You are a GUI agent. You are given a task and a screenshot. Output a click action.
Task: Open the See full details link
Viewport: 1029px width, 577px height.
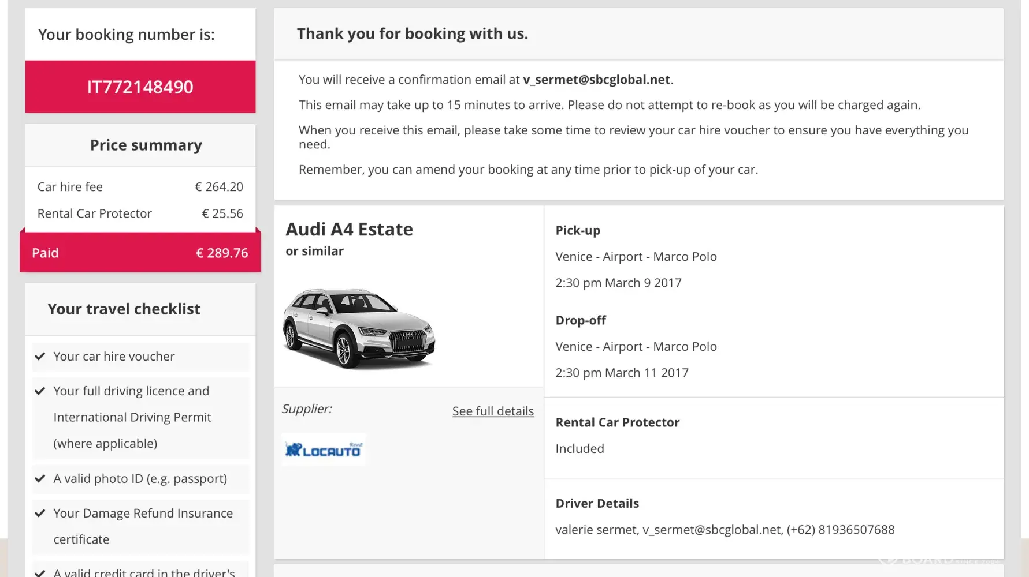(493, 411)
